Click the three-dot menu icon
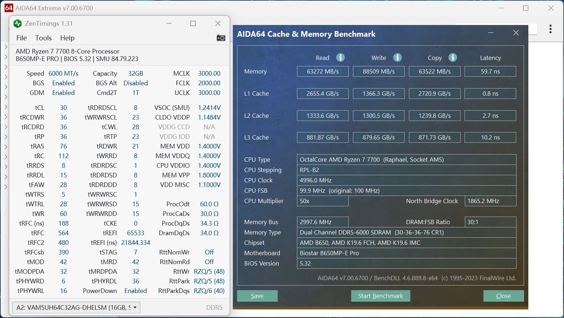 pyautogui.click(x=550, y=29)
